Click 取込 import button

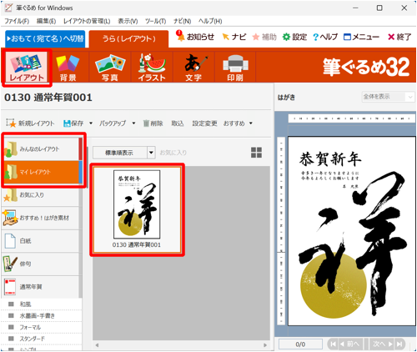coord(178,123)
